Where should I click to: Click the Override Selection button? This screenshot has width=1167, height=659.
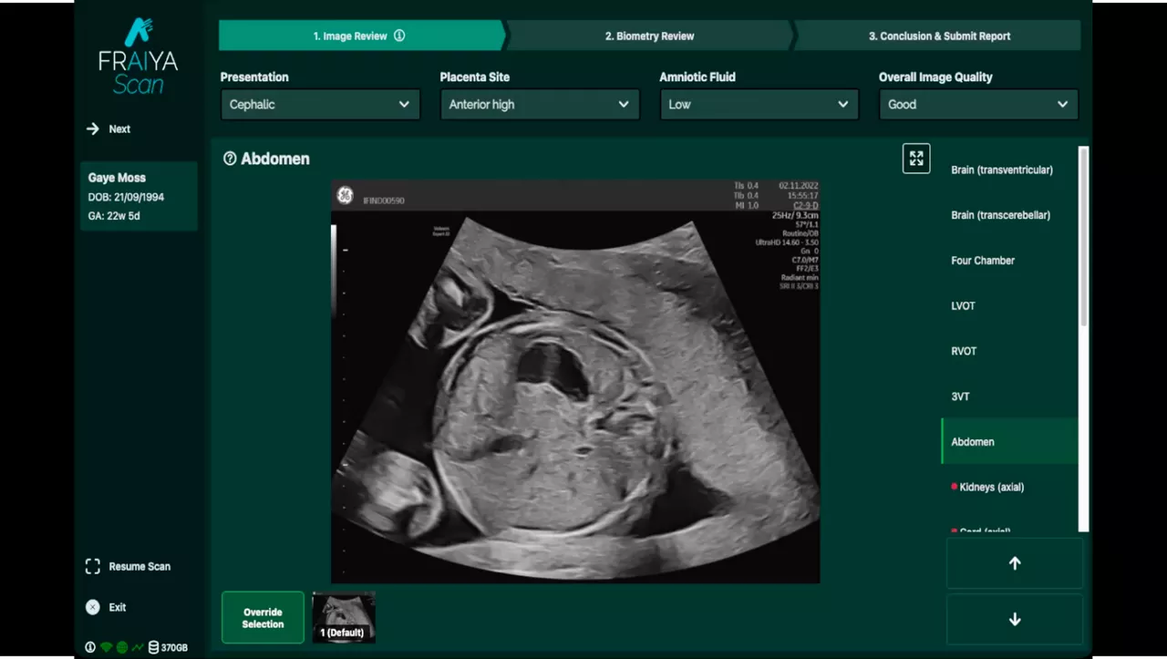(263, 618)
